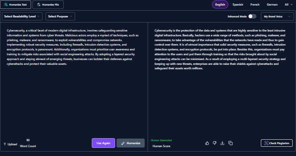Open the Select Readability Level dropdown
This screenshot has height=156, width=296.
pyautogui.click(x=22, y=16)
